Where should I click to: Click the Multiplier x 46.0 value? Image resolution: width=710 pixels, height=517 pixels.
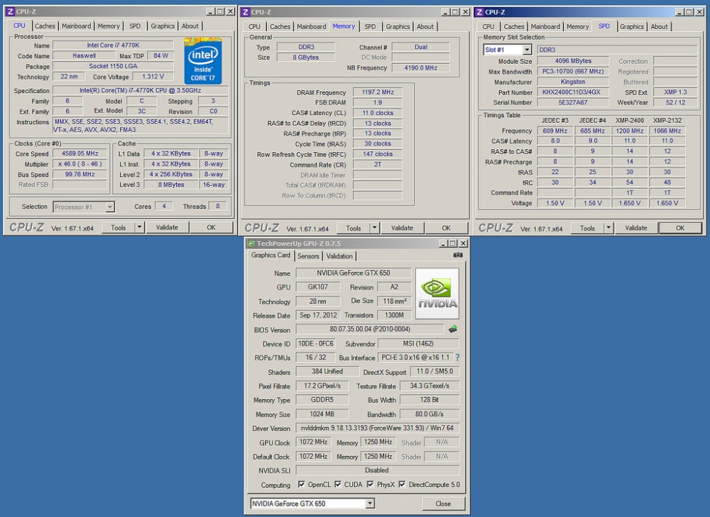pyautogui.click(x=80, y=164)
